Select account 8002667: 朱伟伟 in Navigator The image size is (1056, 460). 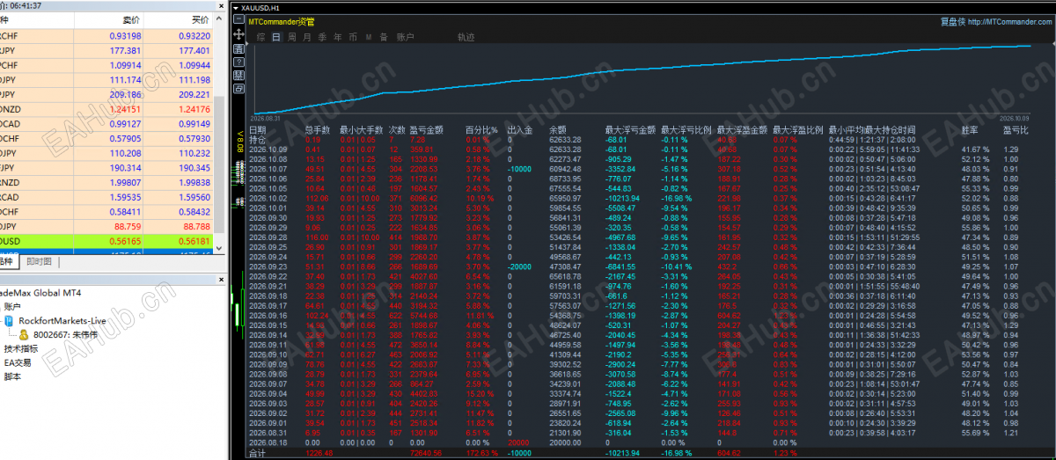point(65,335)
